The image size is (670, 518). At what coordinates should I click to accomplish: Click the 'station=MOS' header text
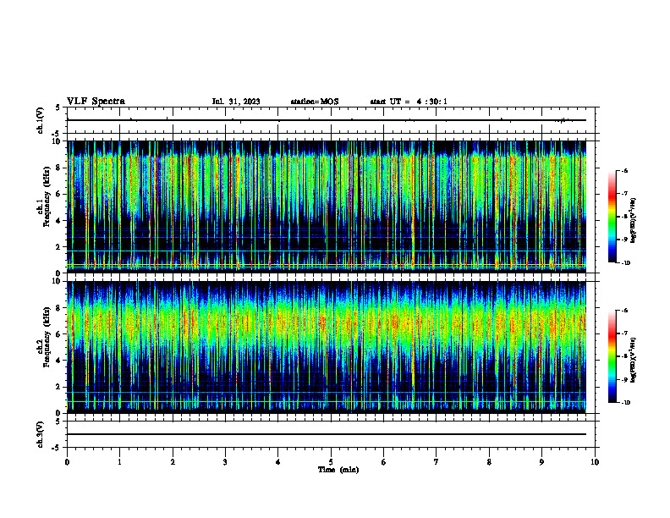(x=315, y=102)
